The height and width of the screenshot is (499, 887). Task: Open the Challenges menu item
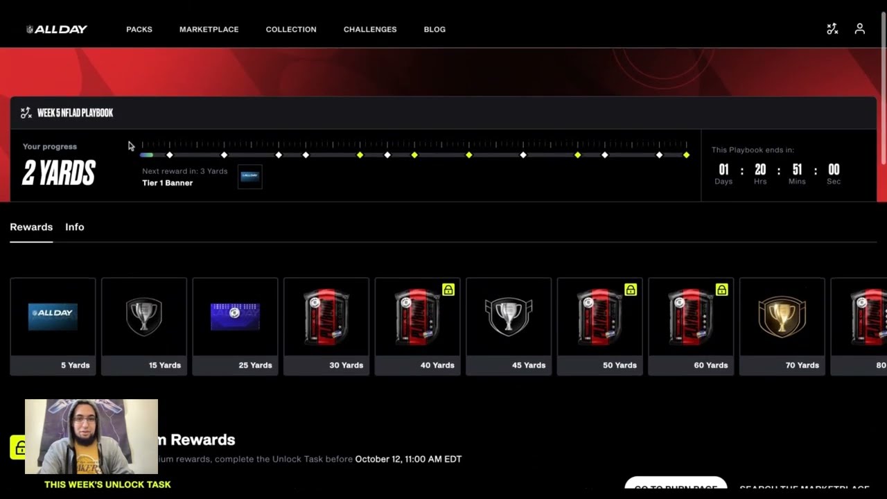(370, 29)
